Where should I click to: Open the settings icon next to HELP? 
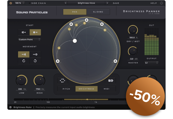click(x=161, y=3)
